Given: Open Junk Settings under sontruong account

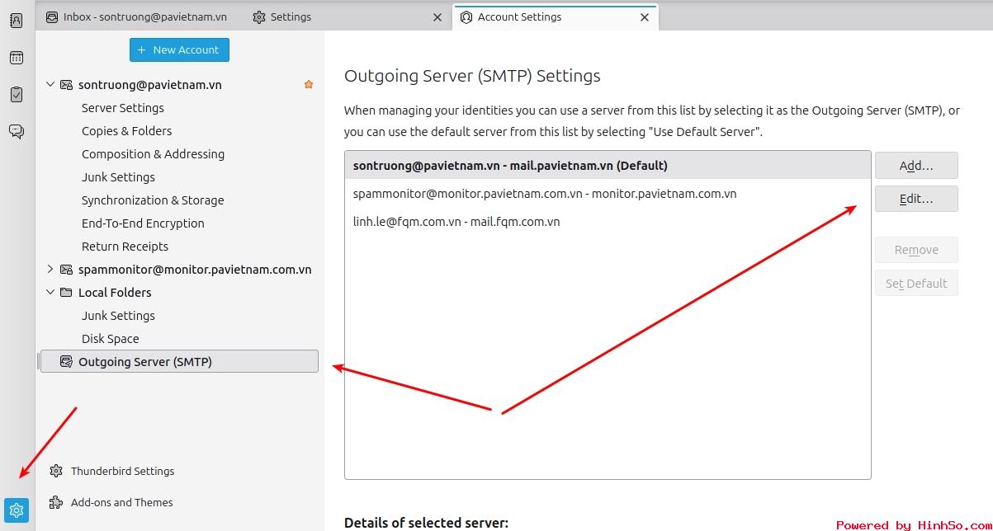Looking at the screenshot, I should coord(118,177).
